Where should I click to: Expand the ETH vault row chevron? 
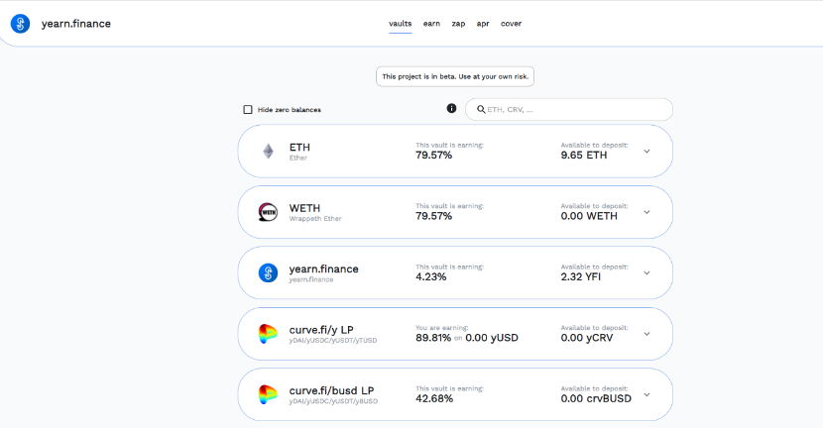[647, 152]
